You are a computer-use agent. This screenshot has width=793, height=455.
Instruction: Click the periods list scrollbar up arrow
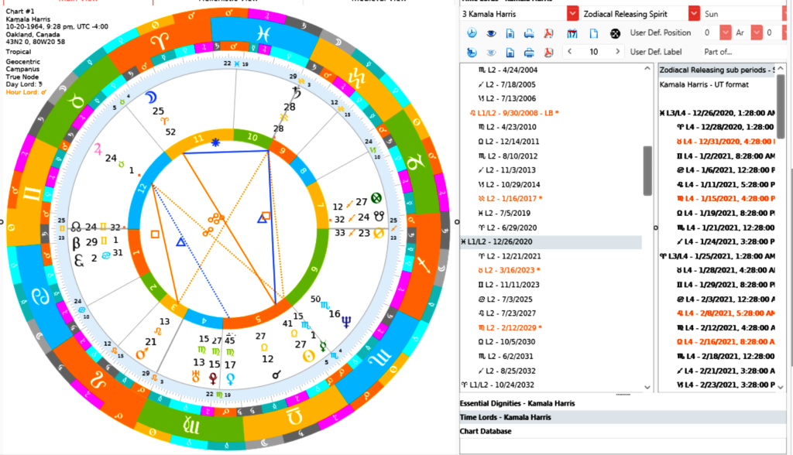[x=647, y=68]
